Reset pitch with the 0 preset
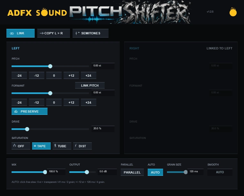The height and width of the screenshot is (196, 244). [54, 75]
